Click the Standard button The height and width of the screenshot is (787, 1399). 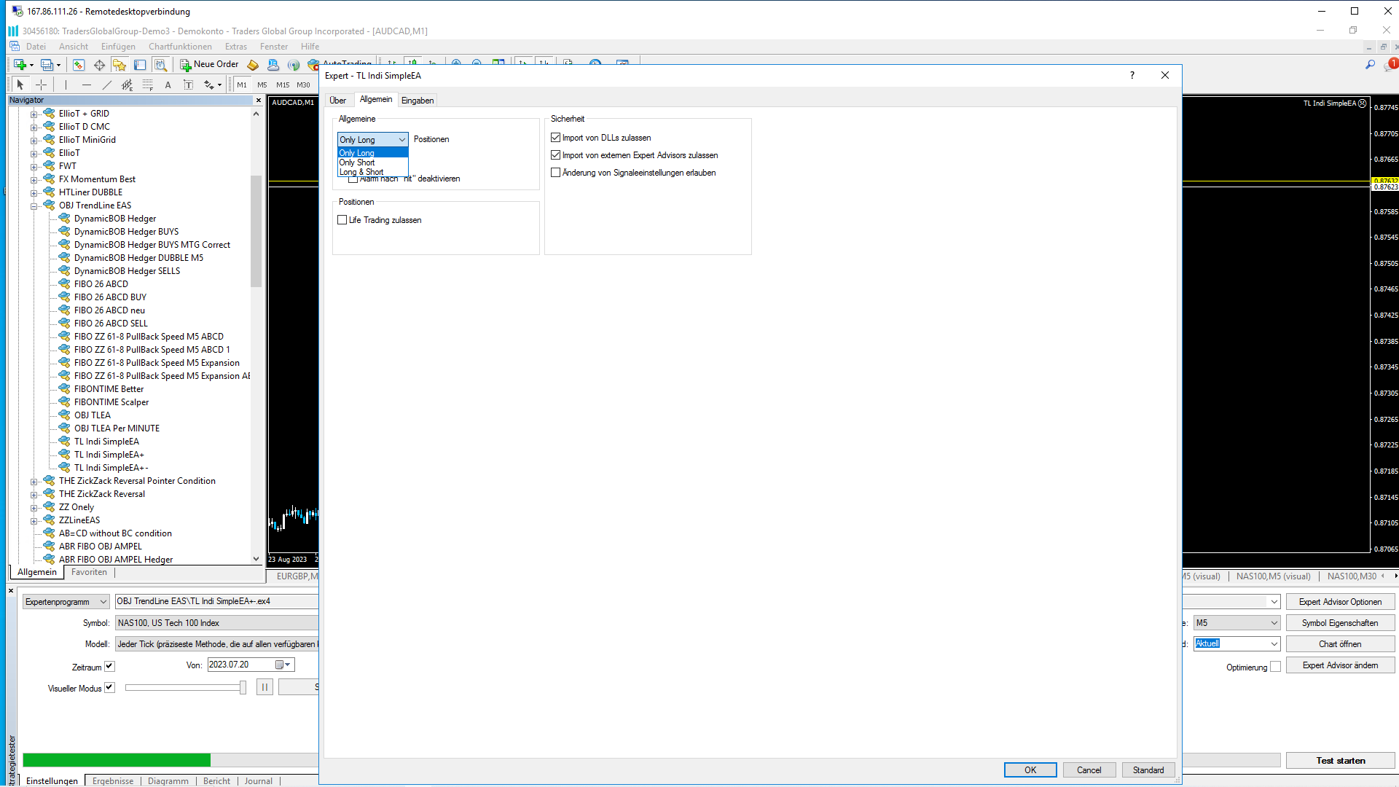click(x=1148, y=770)
